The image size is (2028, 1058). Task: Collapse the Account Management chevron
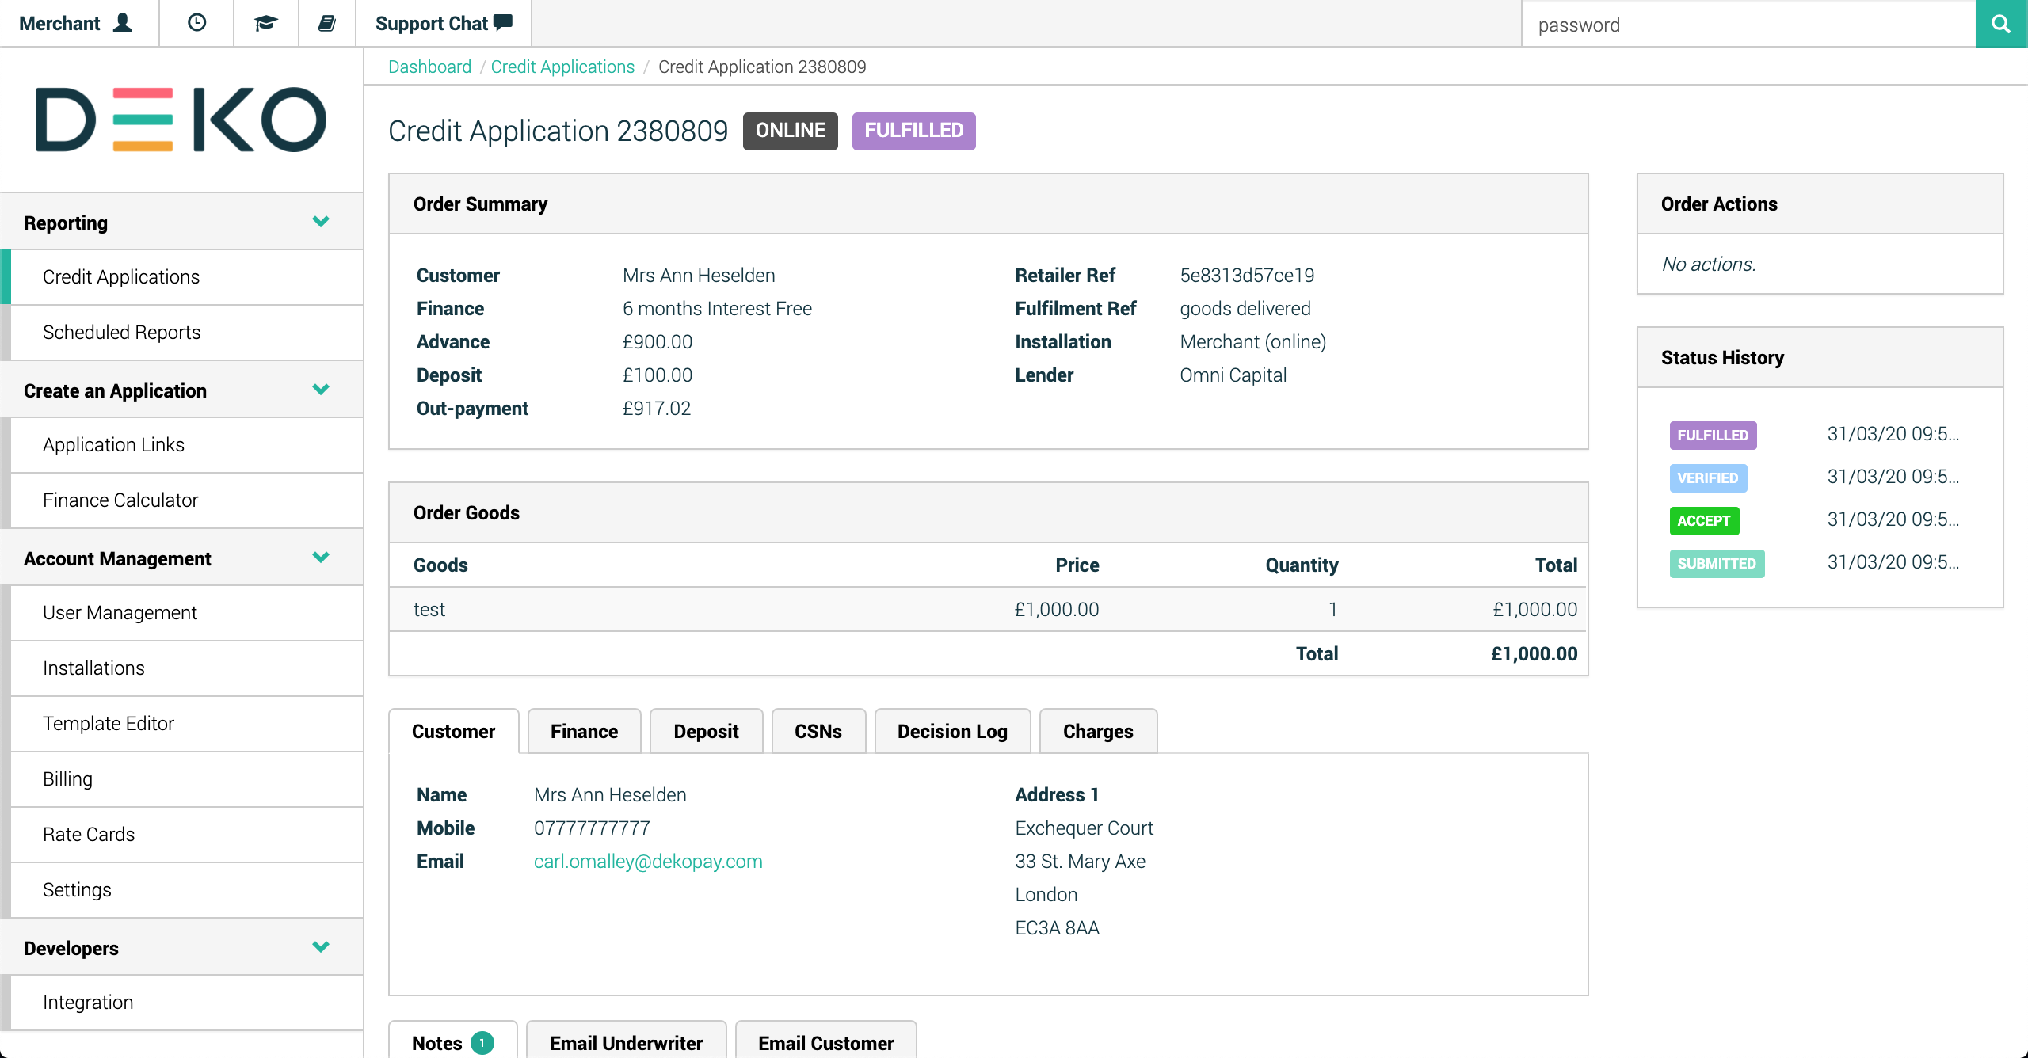pyautogui.click(x=321, y=558)
